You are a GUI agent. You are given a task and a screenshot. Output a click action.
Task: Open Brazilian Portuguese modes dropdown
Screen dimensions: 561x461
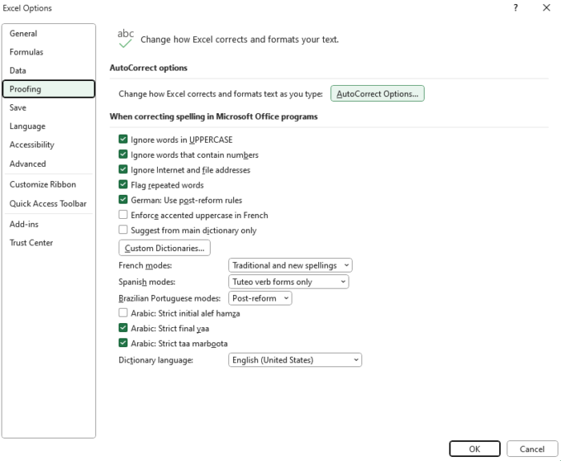coord(260,298)
